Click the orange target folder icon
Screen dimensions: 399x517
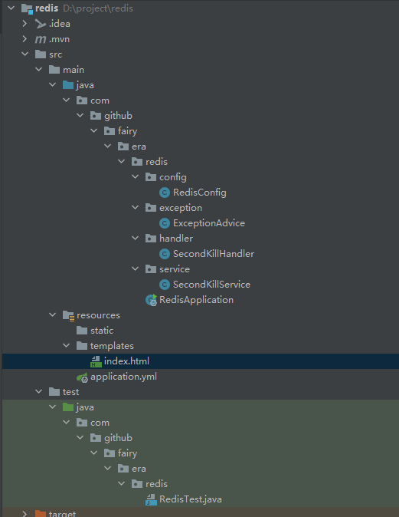(41, 514)
